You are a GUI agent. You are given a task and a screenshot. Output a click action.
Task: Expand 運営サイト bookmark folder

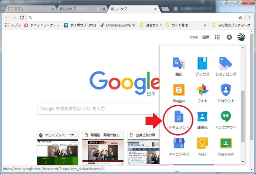151,25
